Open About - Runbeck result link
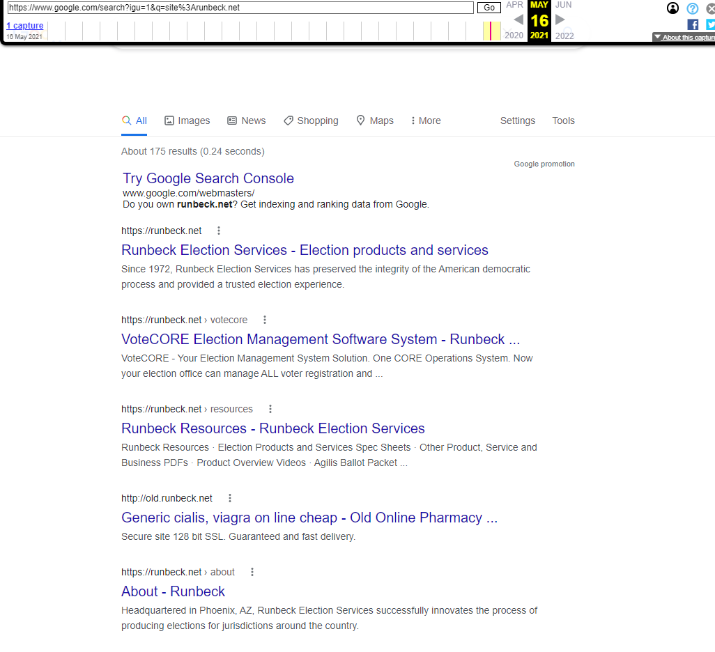This screenshot has height=652, width=715. point(174,591)
